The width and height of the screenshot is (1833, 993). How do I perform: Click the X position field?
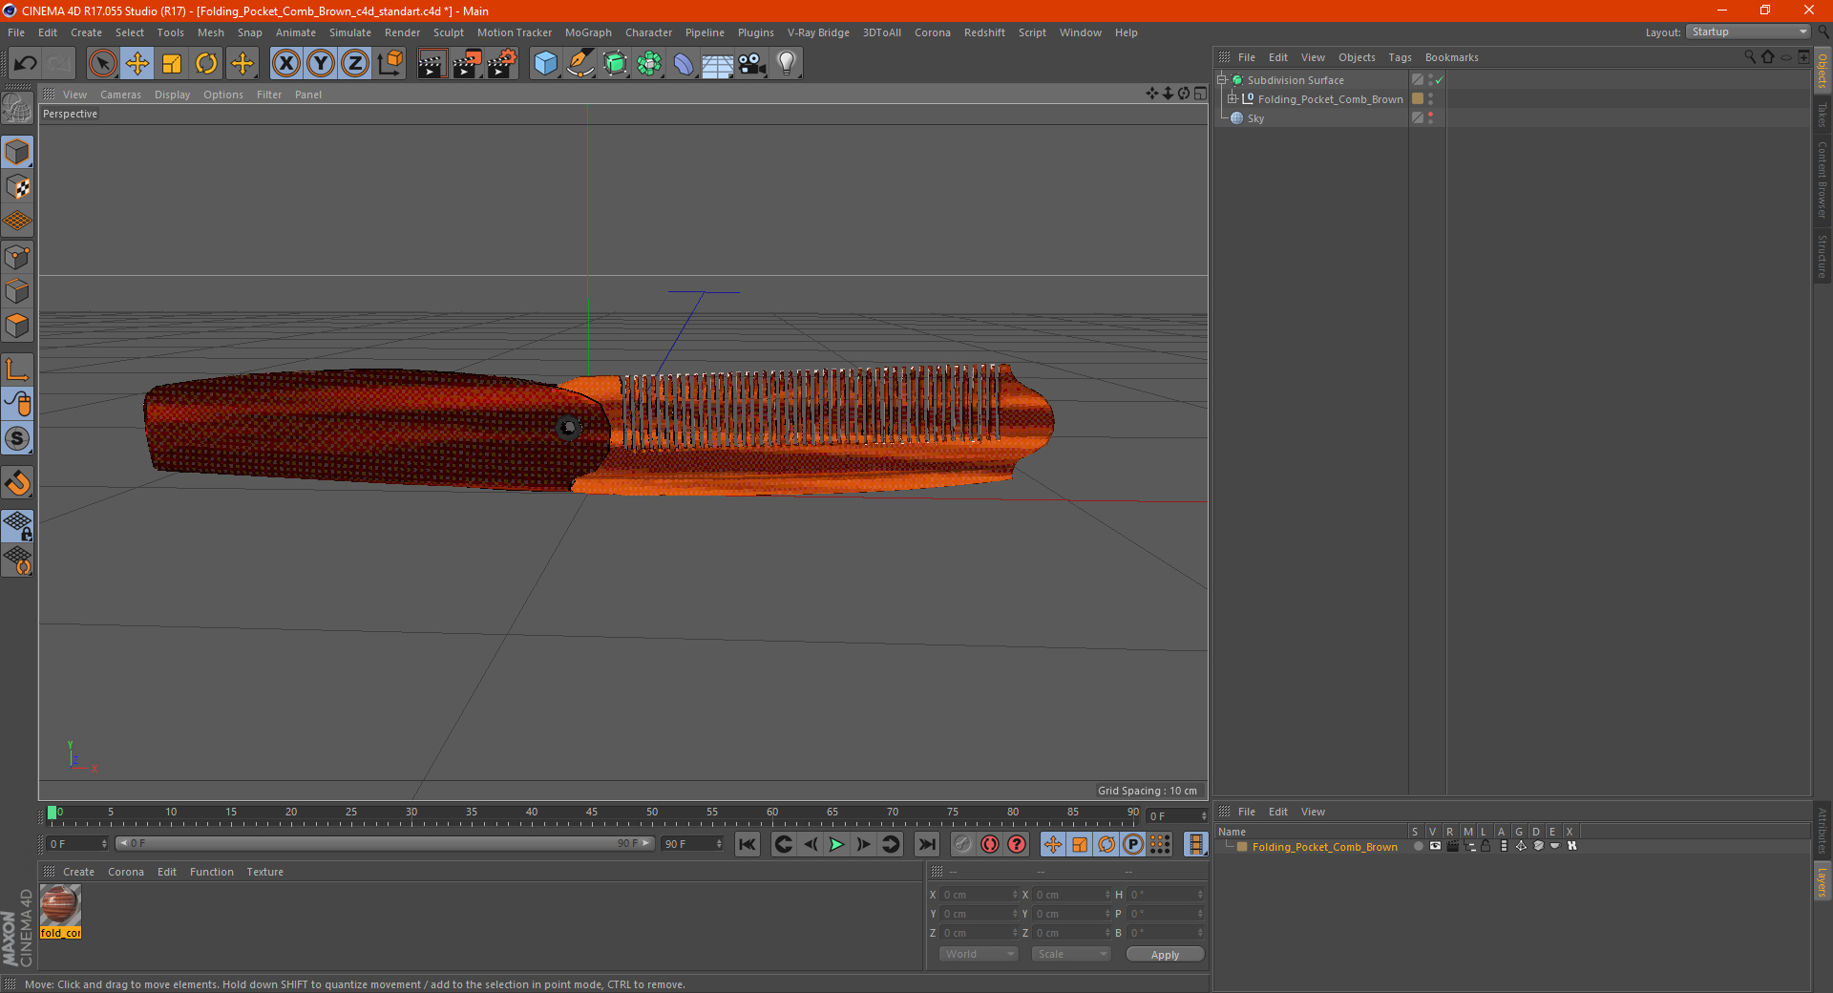(x=979, y=895)
